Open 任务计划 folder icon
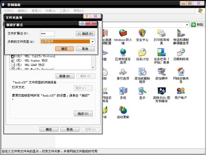The image size is (206, 155). [x=142, y=52]
